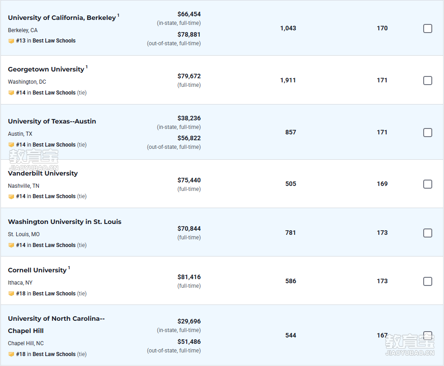Tick the Georgetown University compare checkbox
Screen dimensions: 444x366
[x=428, y=81]
